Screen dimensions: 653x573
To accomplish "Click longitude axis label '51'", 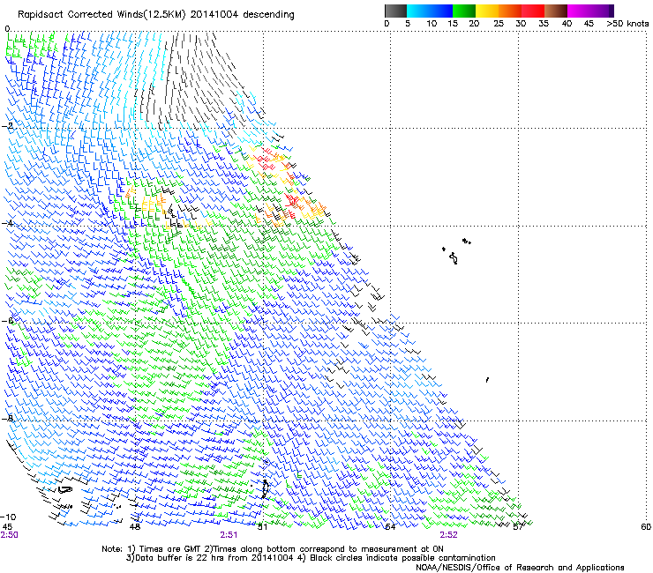I will coord(262,527).
